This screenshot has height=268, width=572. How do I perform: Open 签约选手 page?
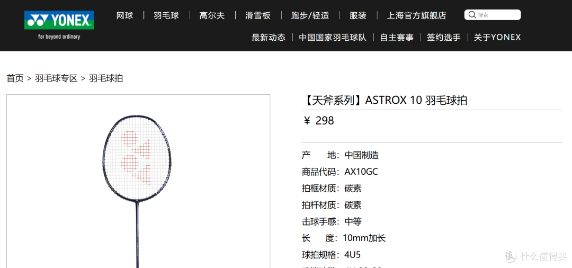tap(444, 37)
